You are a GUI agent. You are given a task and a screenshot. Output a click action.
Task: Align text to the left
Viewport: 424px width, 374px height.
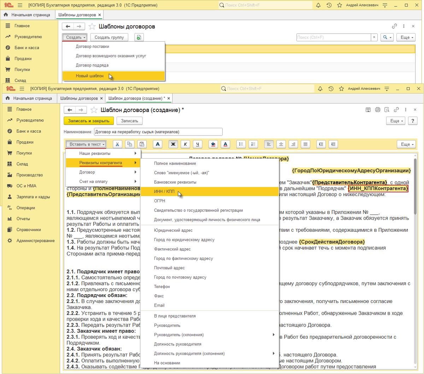click(269, 144)
